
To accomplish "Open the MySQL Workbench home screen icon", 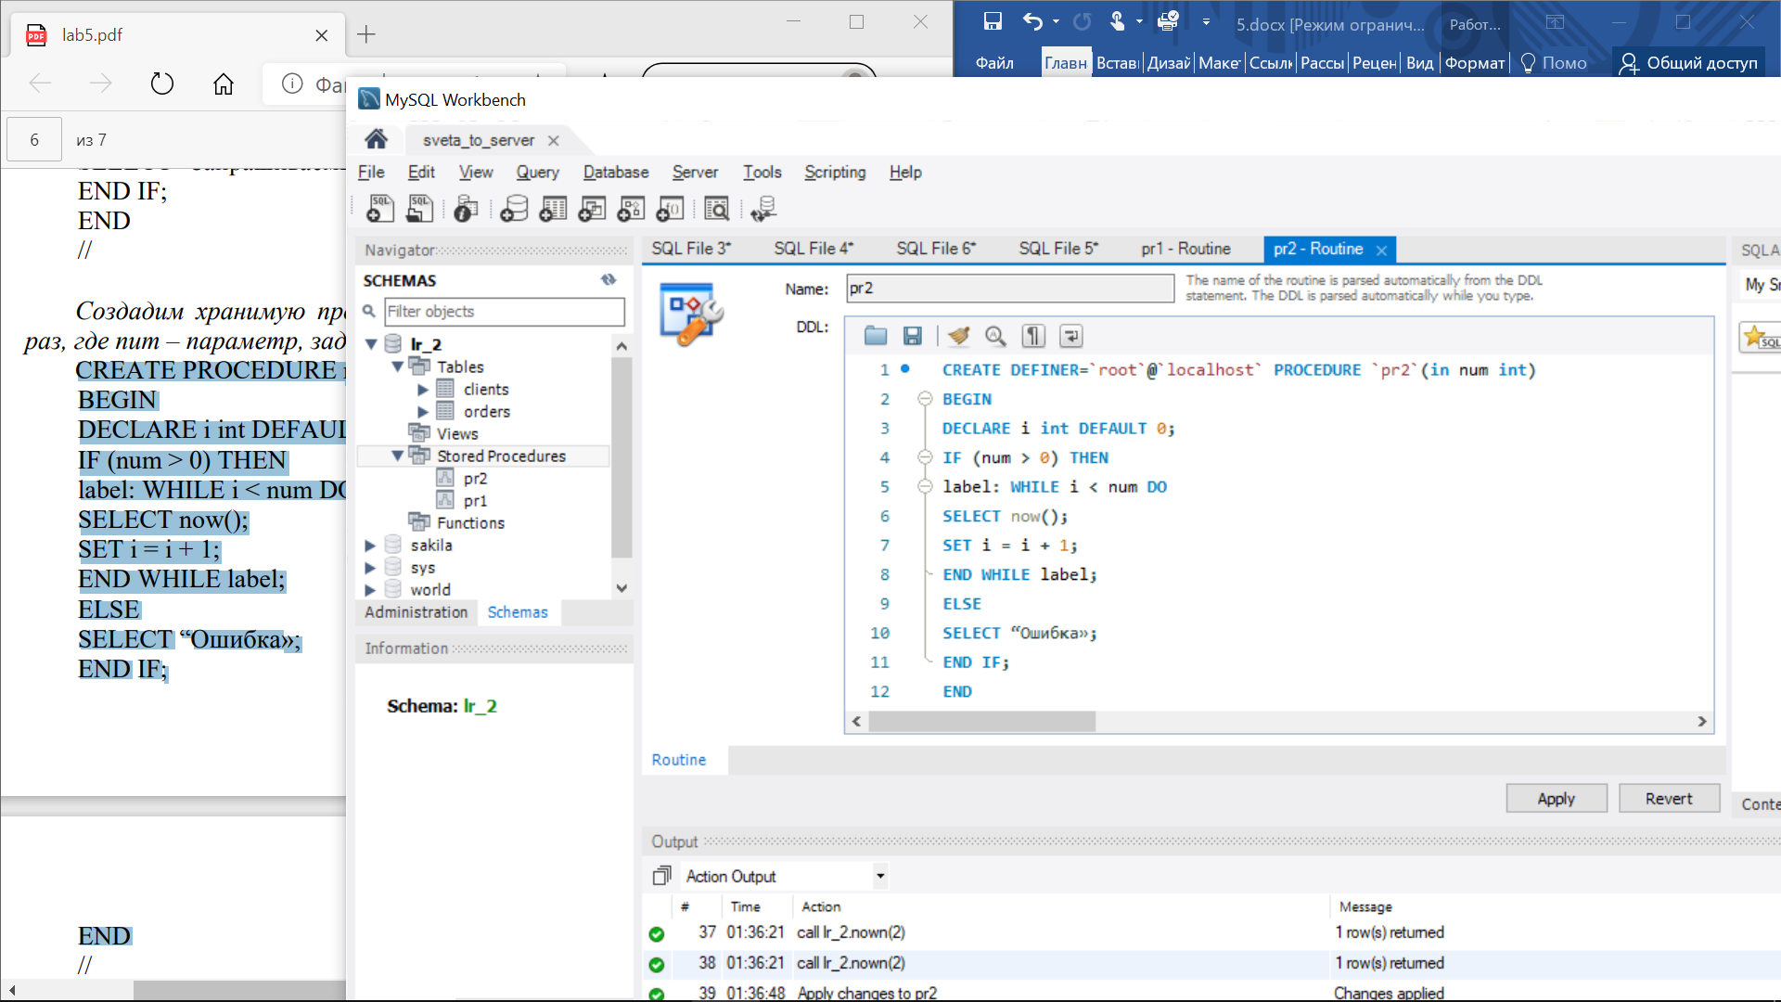I will pyautogui.click(x=376, y=139).
